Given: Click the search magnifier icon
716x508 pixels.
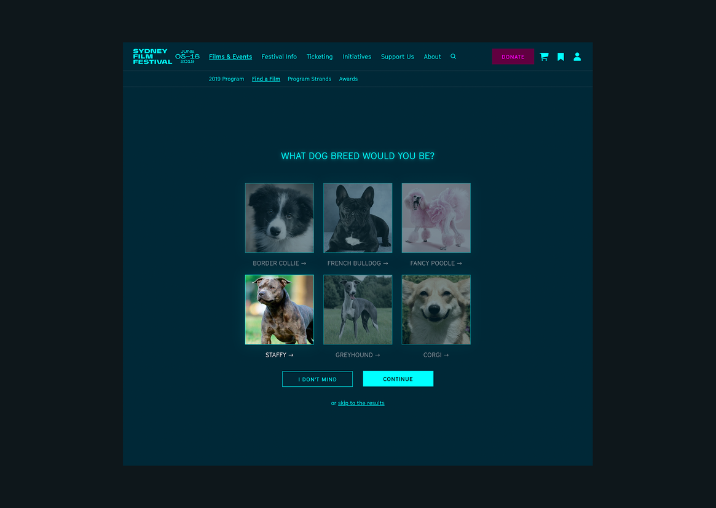Looking at the screenshot, I should click(x=454, y=57).
